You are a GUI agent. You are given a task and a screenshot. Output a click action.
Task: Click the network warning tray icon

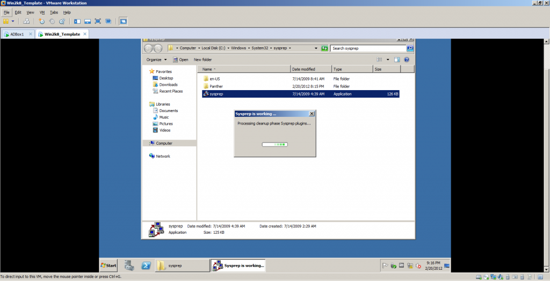(x=410, y=266)
